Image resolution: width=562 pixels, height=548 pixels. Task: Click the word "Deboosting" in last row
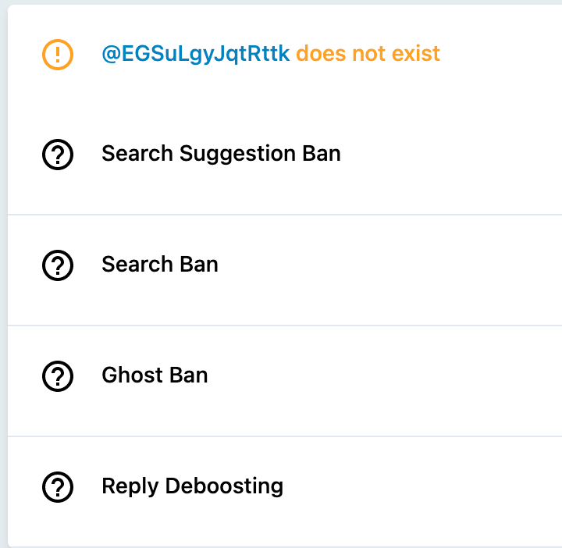click(x=224, y=486)
